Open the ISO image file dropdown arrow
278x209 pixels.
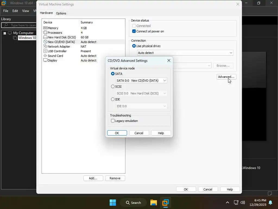coord(209,66)
